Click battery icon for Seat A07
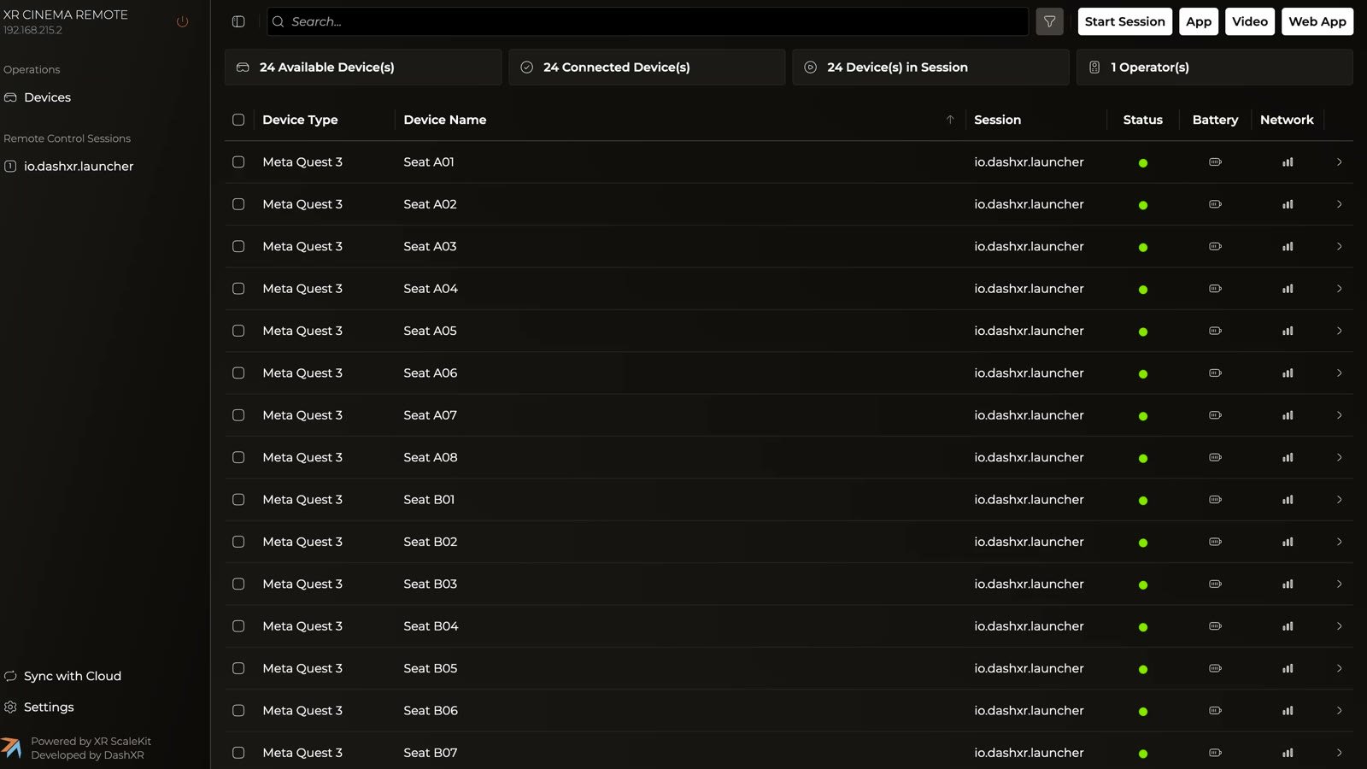This screenshot has height=769, width=1367. click(1215, 415)
